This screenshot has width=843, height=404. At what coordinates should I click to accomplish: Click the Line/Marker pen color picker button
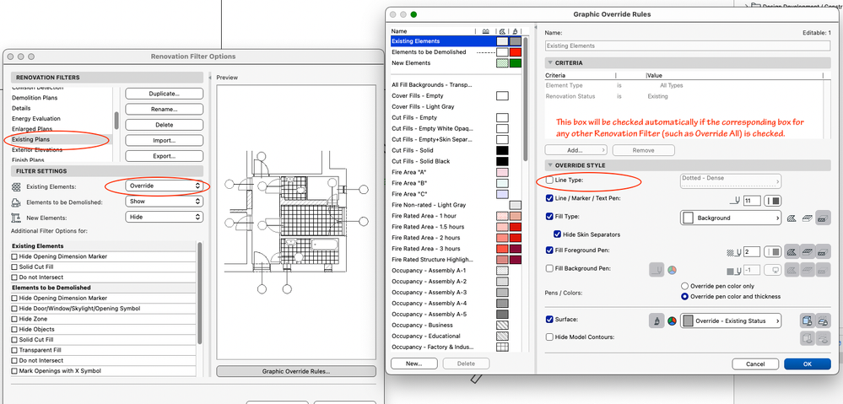(772, 200)
